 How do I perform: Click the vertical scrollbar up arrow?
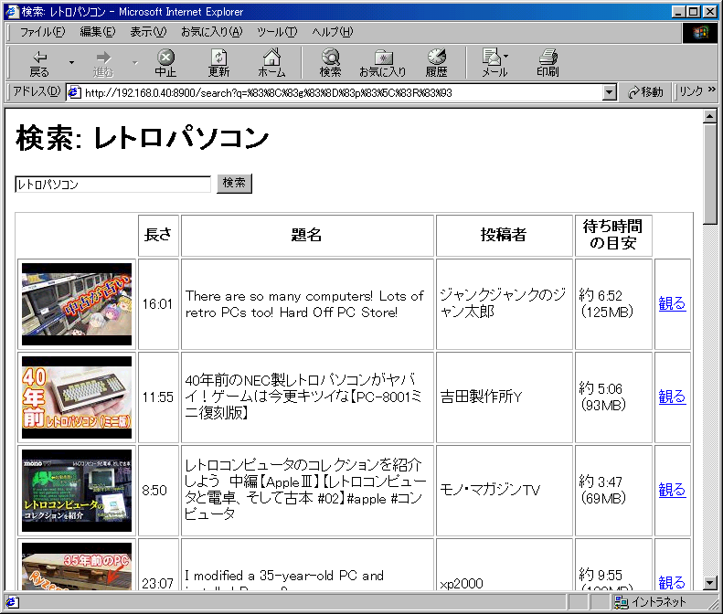[710, 116]
